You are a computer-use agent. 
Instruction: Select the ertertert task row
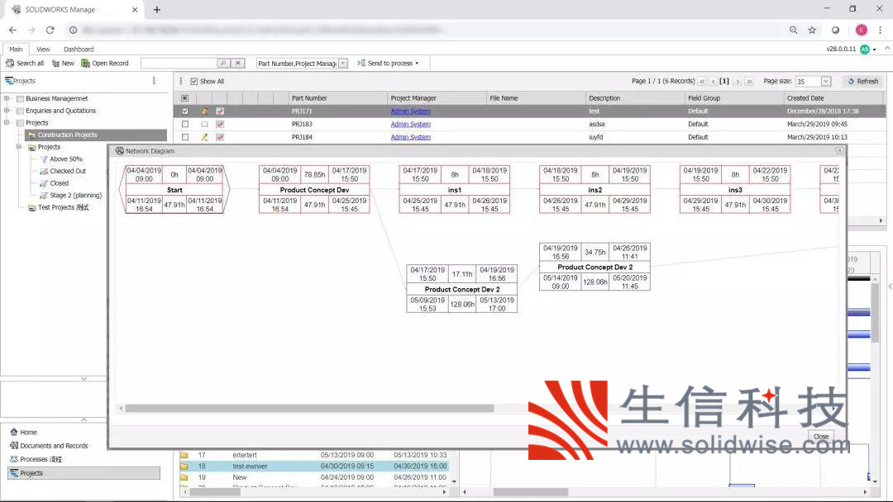[x=314, y=455]
